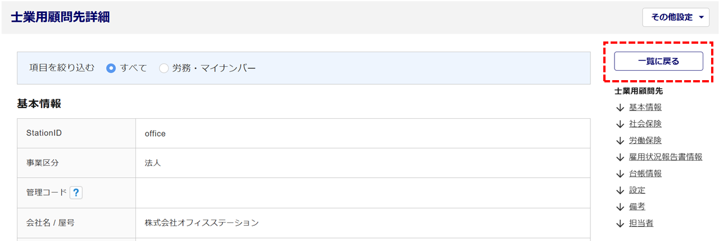The height and width of the screenshot is (241, 719).
Task: Click the down arrow icon next to 設定
Action: pyautogui.click(x=620, y=190)
